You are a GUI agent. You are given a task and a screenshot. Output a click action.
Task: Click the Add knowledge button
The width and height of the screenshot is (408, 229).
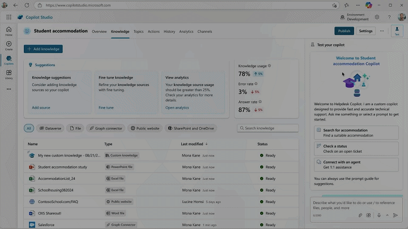[43, 49]
